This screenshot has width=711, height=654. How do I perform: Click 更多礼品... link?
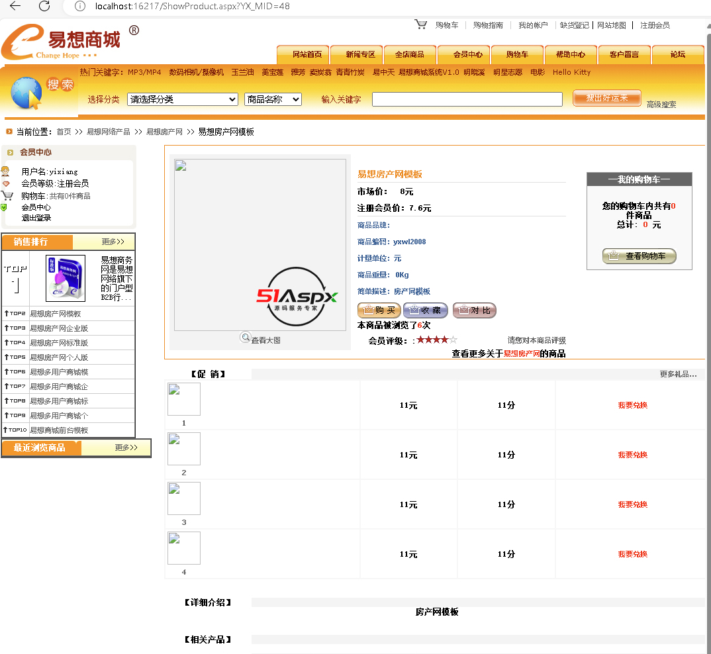pyautogui.click(x=678, y=374)
